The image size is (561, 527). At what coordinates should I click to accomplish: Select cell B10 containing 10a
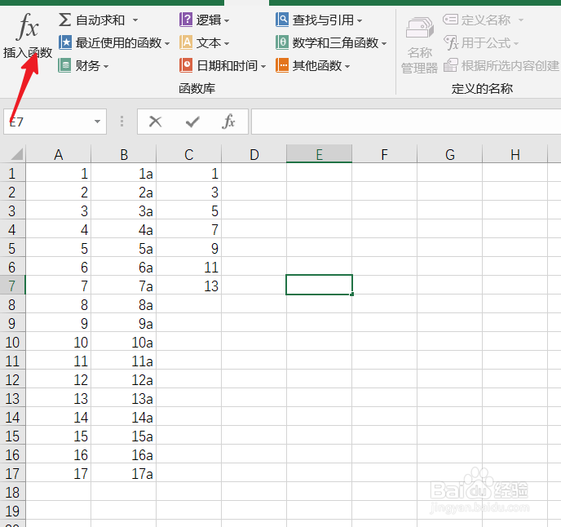click(124, 343)
